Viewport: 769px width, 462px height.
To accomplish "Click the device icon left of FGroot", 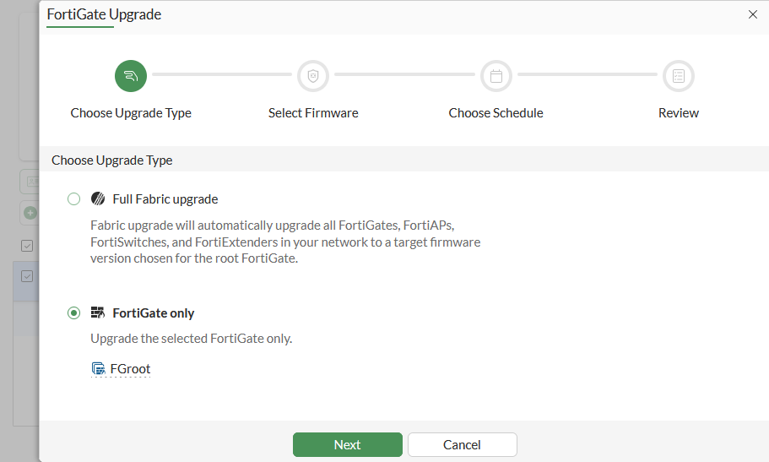I will click(98, 369).
